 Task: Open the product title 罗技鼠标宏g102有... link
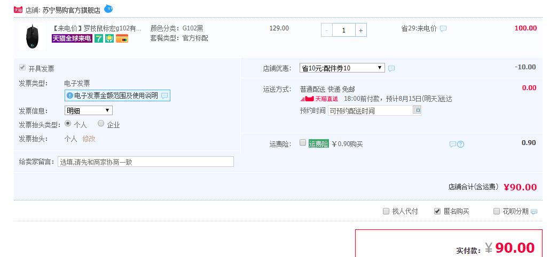[97, 29]
